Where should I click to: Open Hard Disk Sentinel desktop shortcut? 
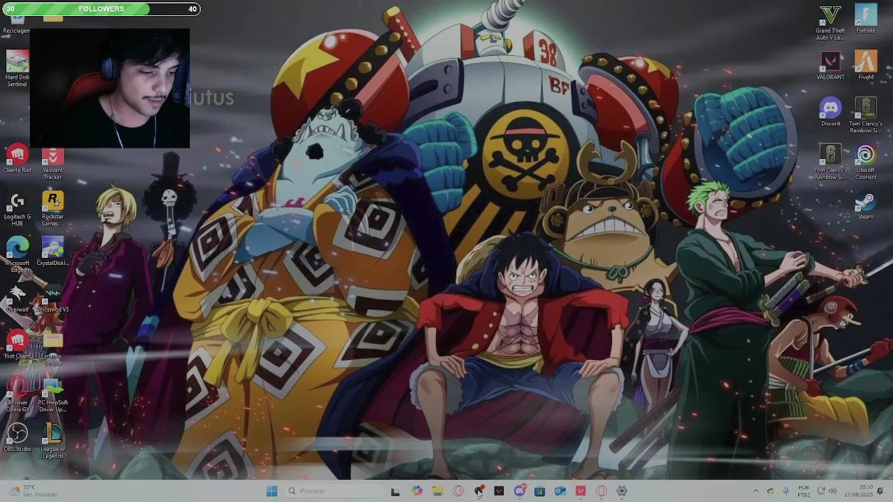17,69
